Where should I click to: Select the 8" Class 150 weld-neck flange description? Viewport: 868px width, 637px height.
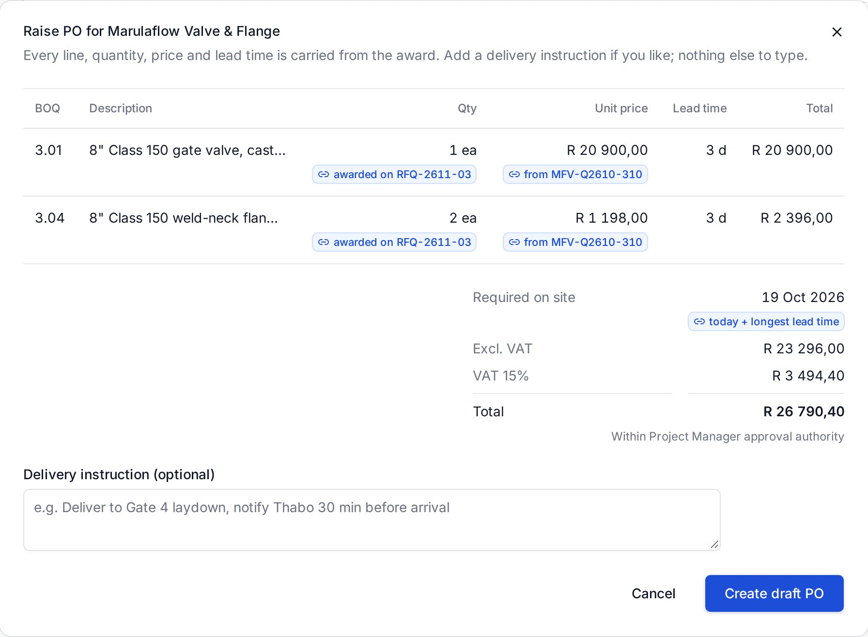coord(184,218)
